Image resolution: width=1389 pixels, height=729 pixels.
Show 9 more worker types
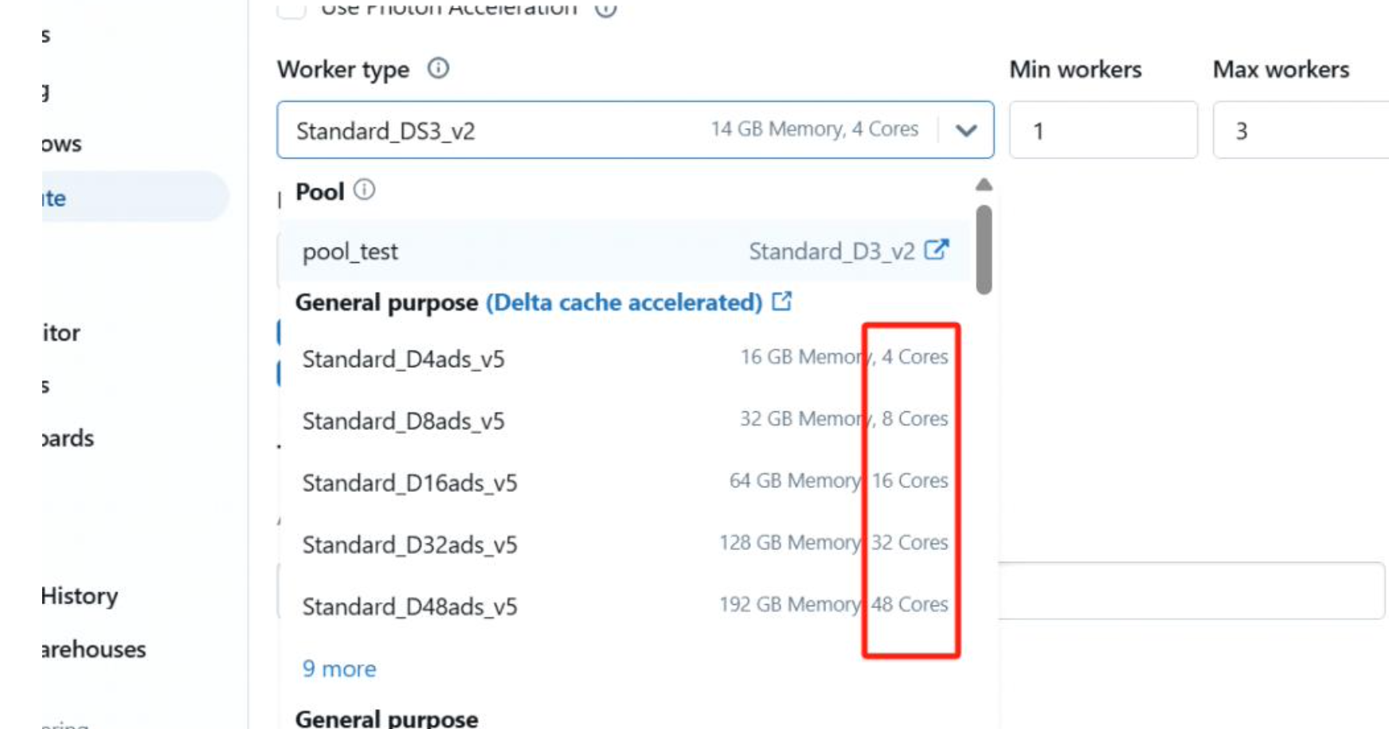click(x=338, y=669)
